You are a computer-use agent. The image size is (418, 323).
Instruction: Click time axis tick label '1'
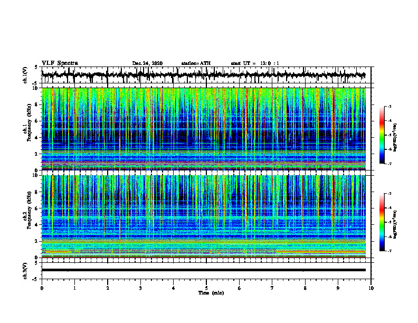[x=74, y=288]
